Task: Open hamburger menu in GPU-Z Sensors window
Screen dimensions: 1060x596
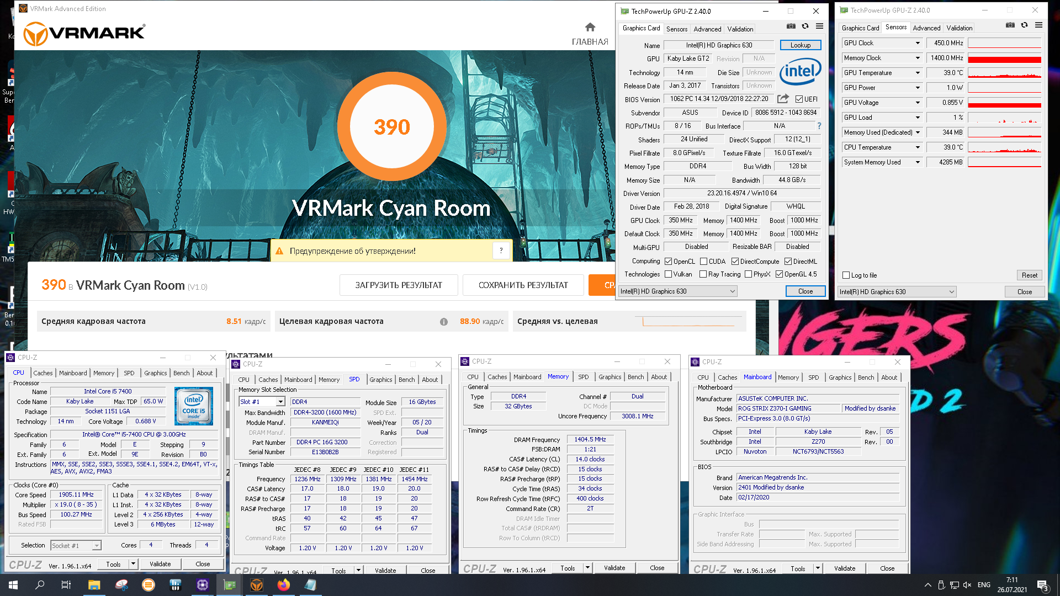Action: [x=1038, y=25]
